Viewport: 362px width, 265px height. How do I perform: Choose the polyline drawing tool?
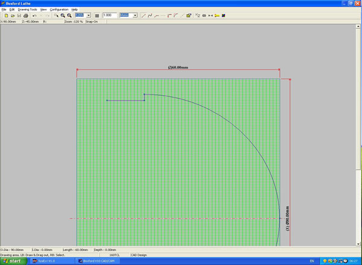(x=150, y=15)
